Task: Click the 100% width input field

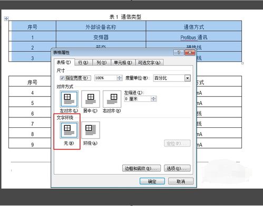Action: [x=106, y=78]
